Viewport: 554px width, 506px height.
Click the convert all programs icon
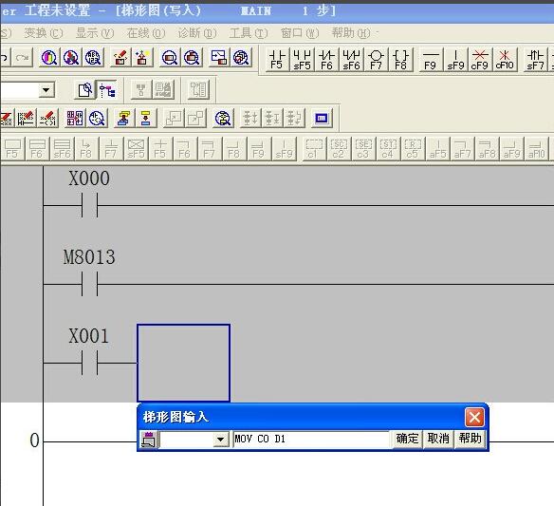pos(145,118)
